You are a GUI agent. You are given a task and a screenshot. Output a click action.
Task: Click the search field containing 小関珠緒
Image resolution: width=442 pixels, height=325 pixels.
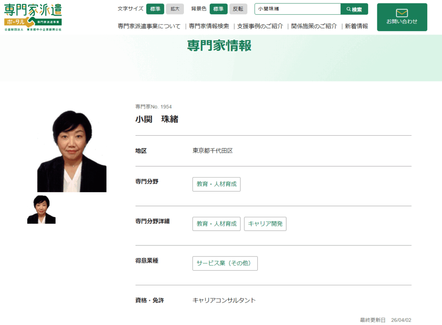tap(297, 9)
